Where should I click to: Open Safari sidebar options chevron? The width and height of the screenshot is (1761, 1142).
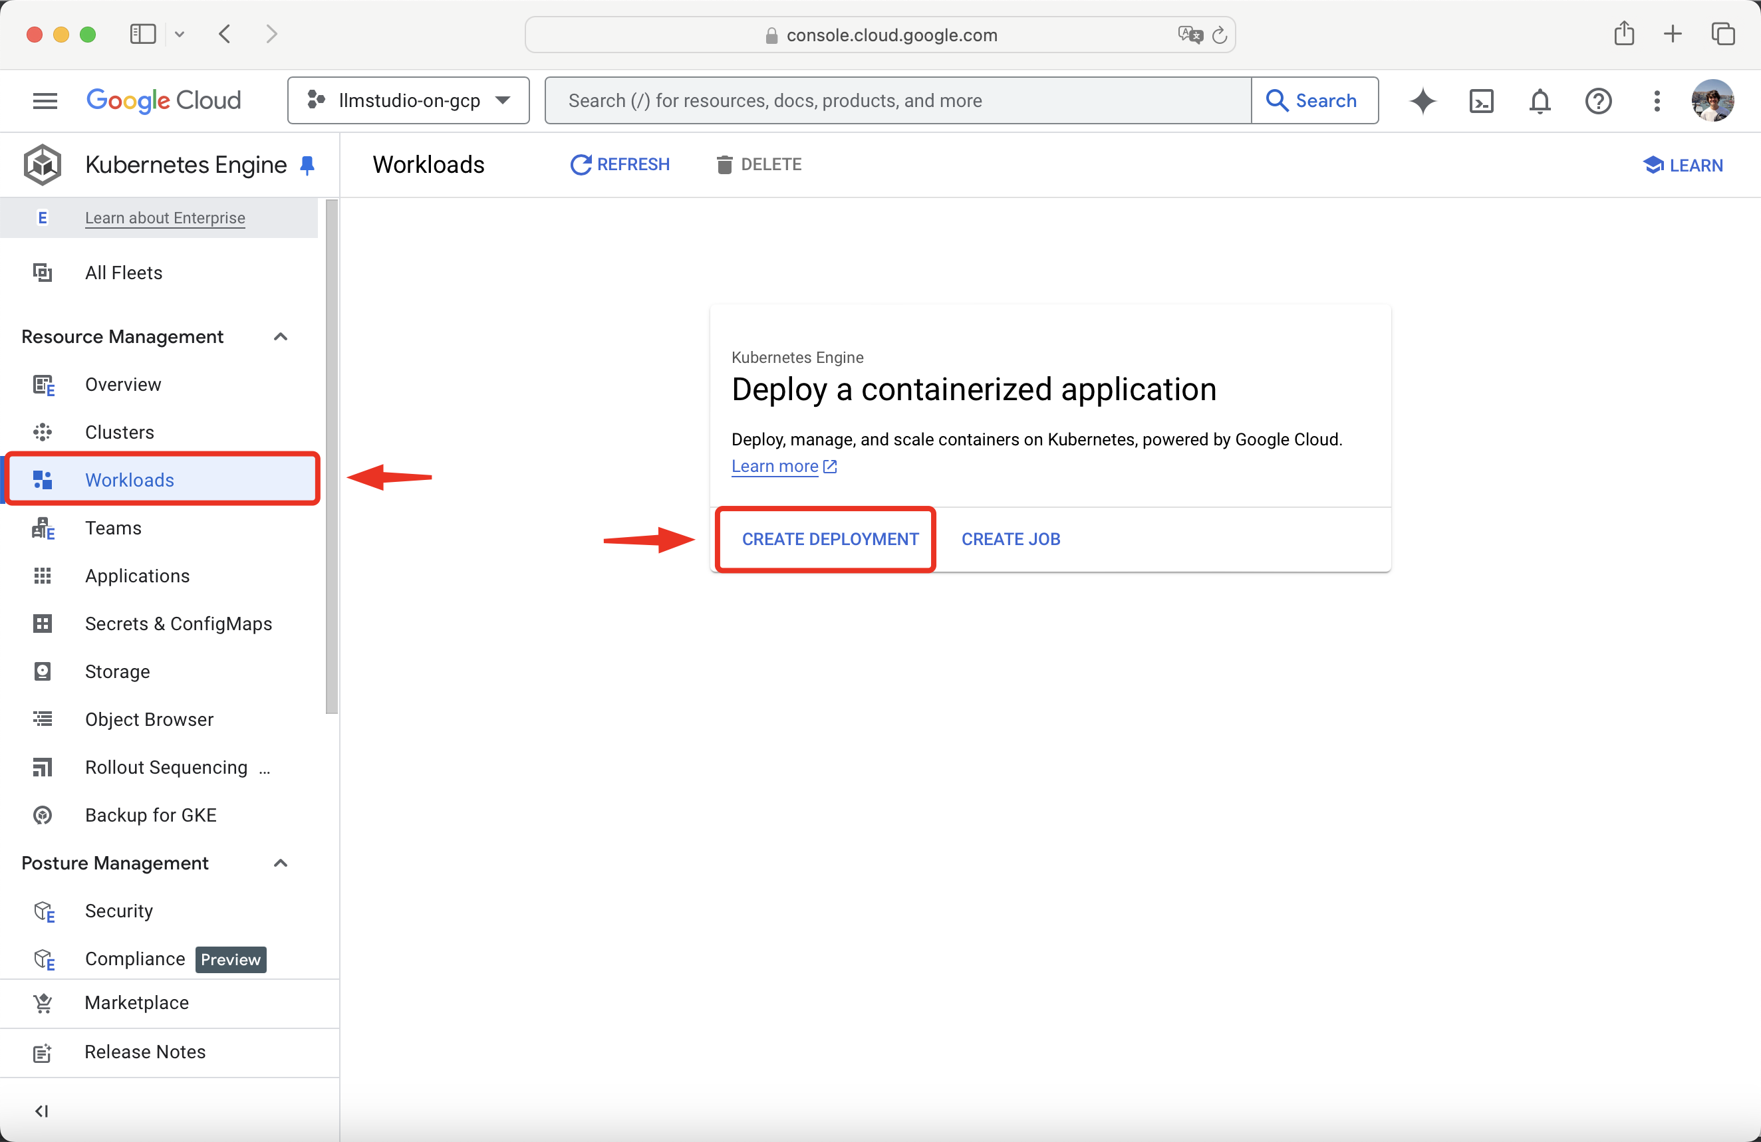point(180,34)
